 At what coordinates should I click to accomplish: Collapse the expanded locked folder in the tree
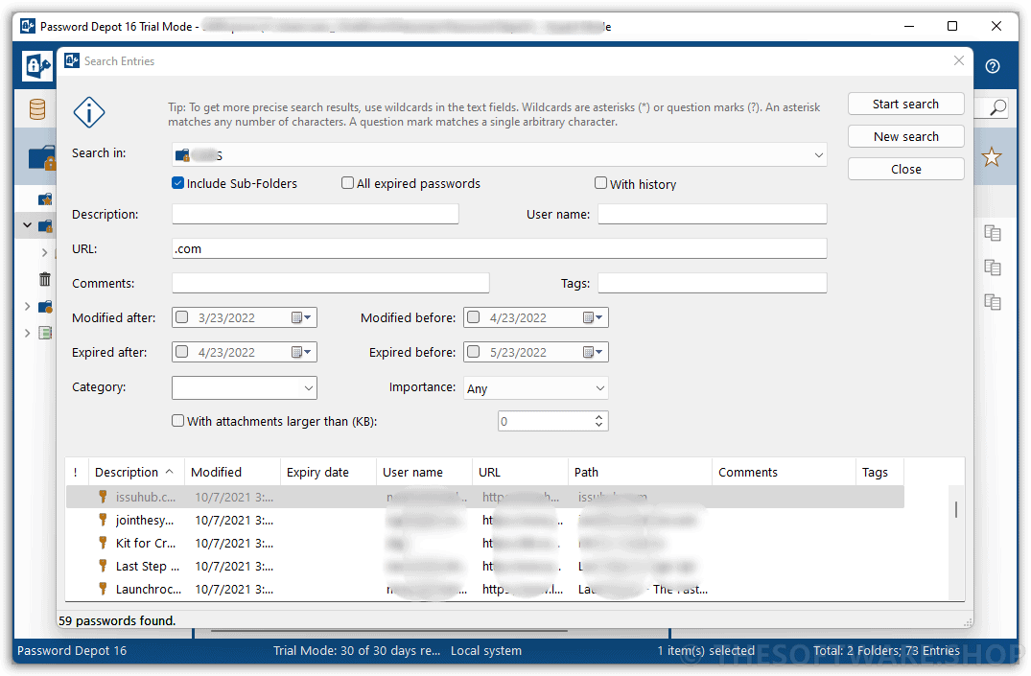point(27,225)
